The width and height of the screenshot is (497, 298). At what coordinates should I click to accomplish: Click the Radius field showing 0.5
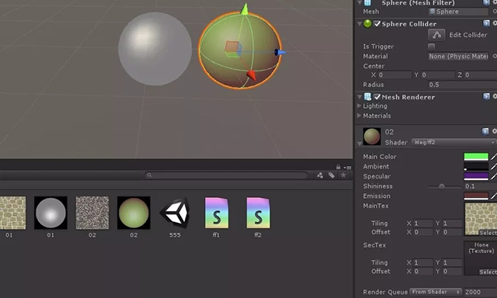(x=463, y=85)
